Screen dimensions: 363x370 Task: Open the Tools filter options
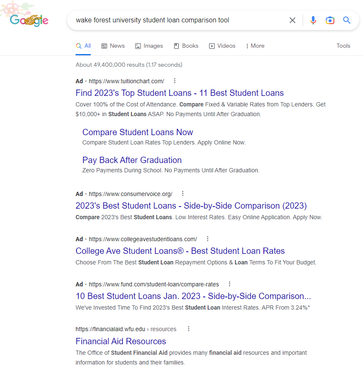click(x=343, y=46)
